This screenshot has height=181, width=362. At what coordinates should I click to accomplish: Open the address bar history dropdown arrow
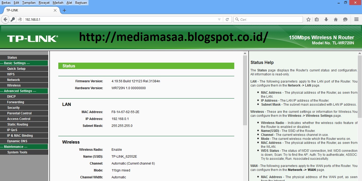(x=219, y=19)
